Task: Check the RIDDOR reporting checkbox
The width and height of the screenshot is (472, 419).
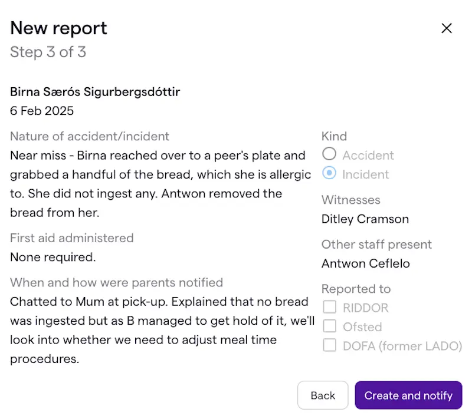Action: pos(330,307)
